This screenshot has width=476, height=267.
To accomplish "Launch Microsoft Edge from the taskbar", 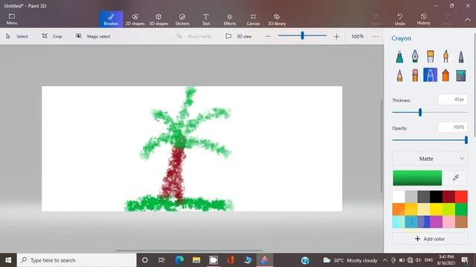I will (x=179, y=260).
